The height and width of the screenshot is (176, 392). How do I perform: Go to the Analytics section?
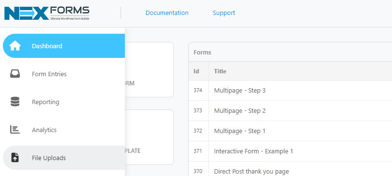[x=64, y=130]
